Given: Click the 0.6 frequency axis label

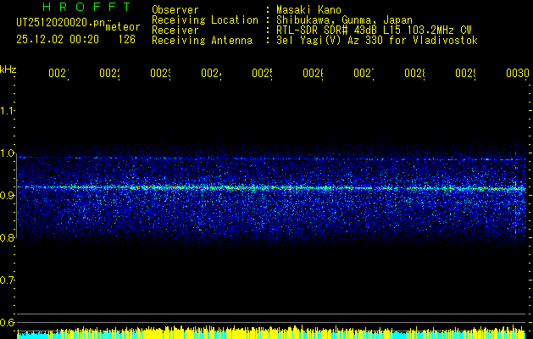Looking at the screenshot, I should [x=7, y=322].
